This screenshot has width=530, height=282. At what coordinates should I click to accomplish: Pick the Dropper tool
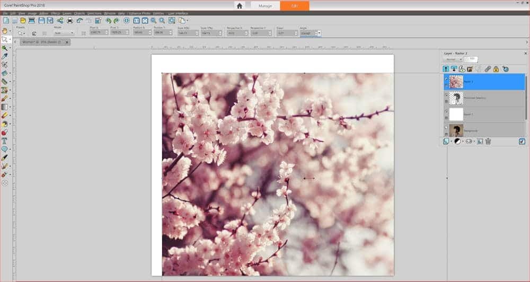tap(4, 56)
